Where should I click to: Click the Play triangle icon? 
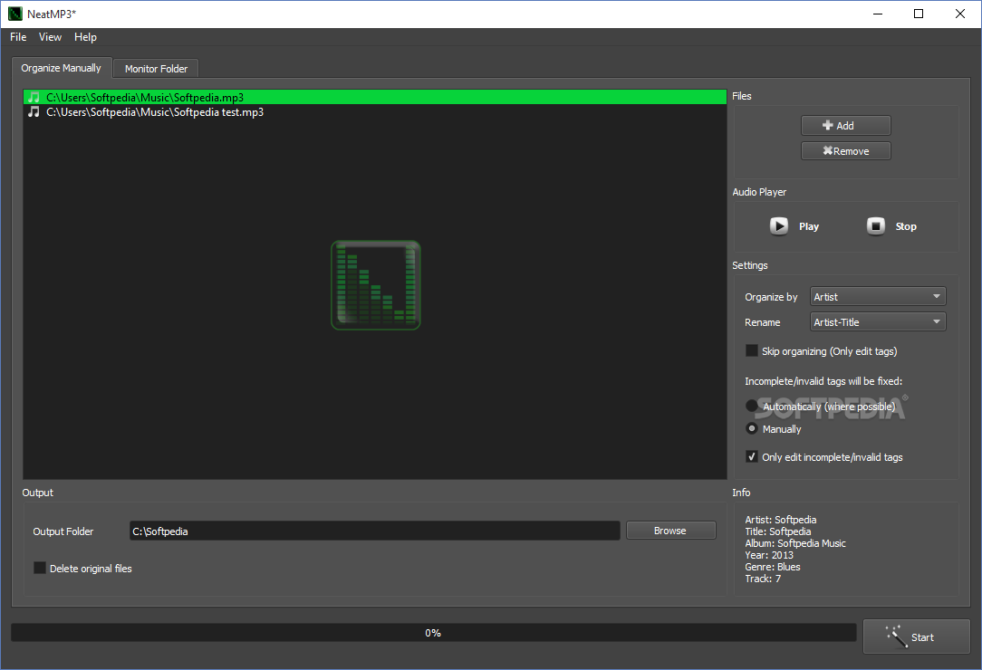pyautogui.click(x=779, y=226)
